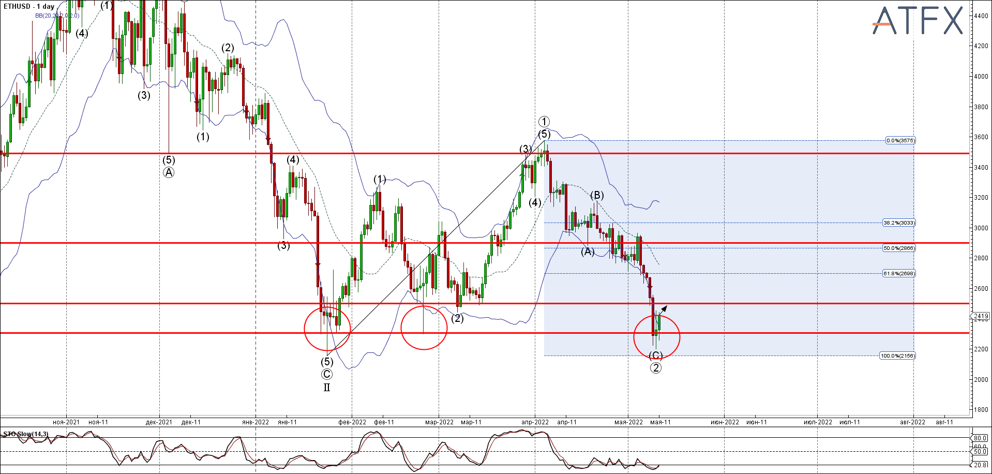The height and width of the screenshot is (474, 992).
Task: Click the 100.0%(2156) Fibonacci label
Action: (897, 355)
